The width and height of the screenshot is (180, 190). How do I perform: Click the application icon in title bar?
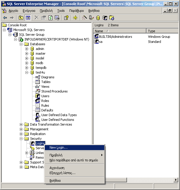[x=4, y=4]
